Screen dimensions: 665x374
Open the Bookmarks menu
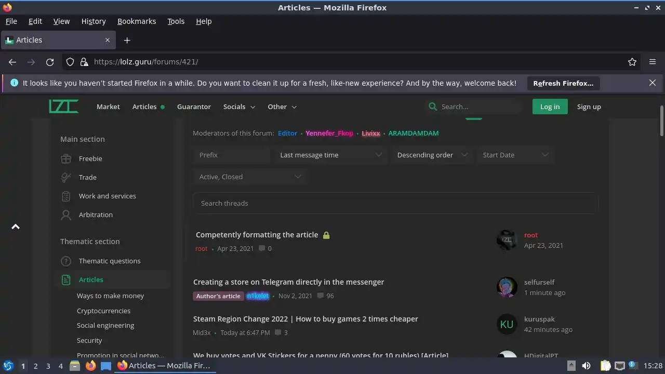pyautogui.click(x=137, y=21)
